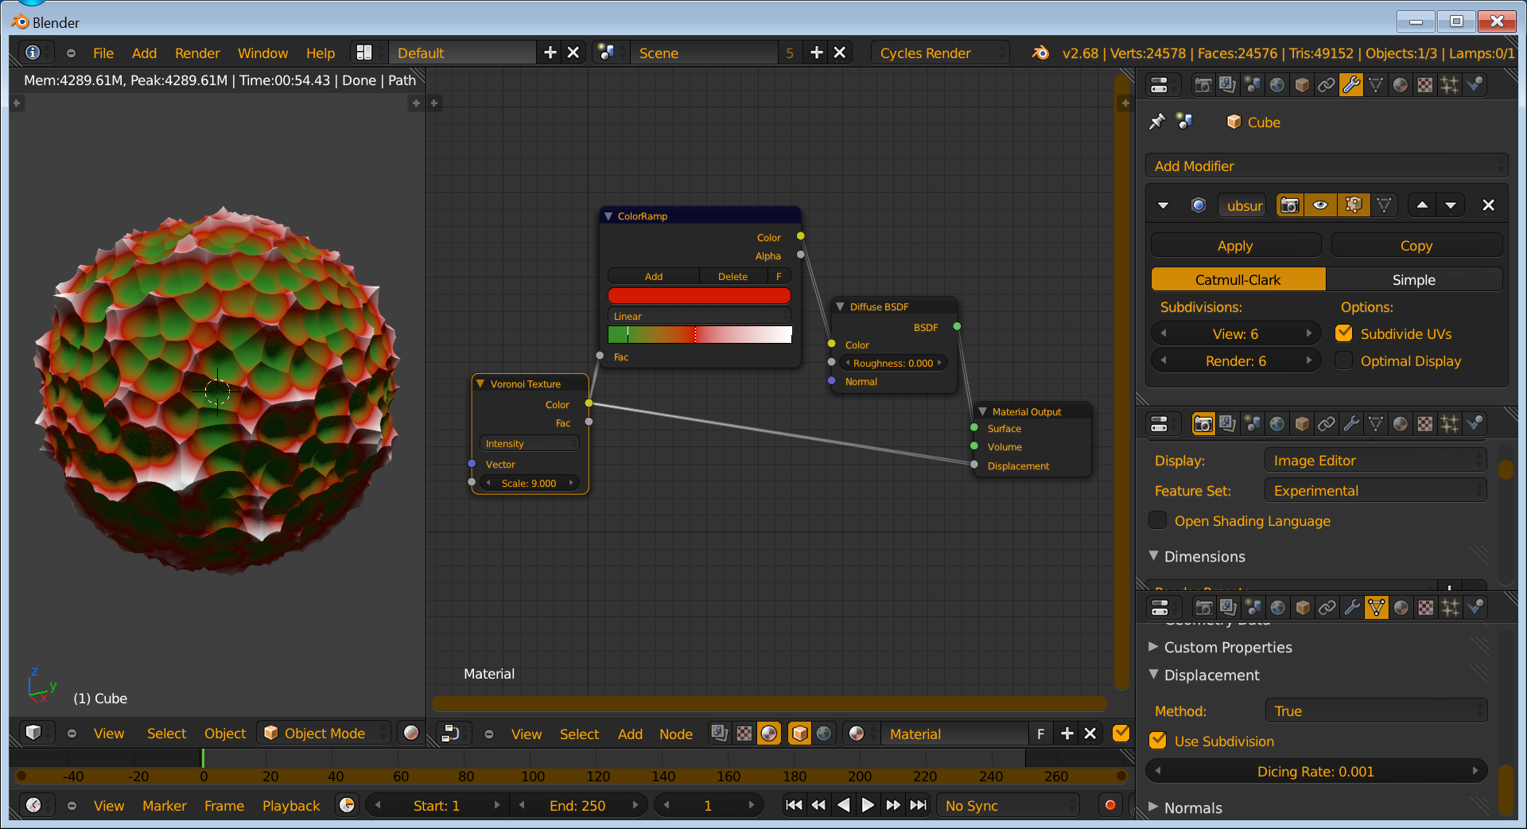Toggle the Subdivide UVs checkbox
The image size is (1527, 829).
click(x=1344, y=333)
